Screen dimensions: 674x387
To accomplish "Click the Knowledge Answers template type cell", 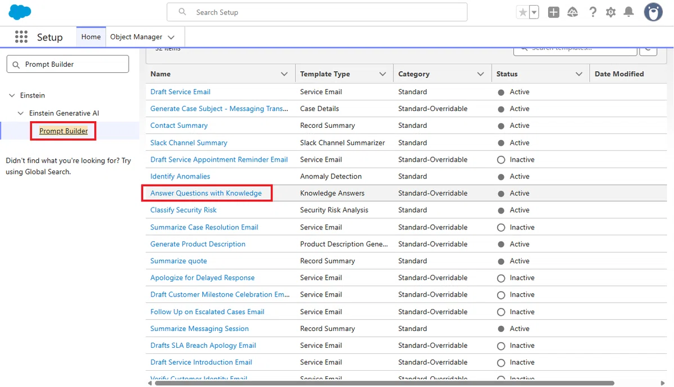I will pyautogui.click(x=333, y=193).
